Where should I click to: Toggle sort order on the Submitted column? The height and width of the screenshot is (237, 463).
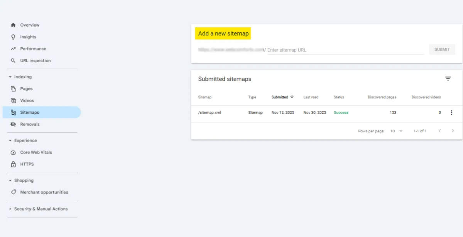click(282, 97)
